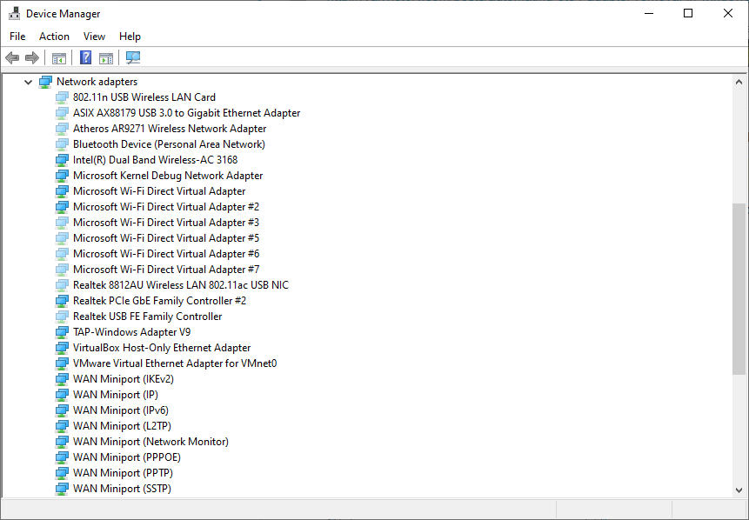The height and width of the screenshot is (520, 749).
Task: Collapse the Network adapters tree node
Action: [x=28, y=82]
